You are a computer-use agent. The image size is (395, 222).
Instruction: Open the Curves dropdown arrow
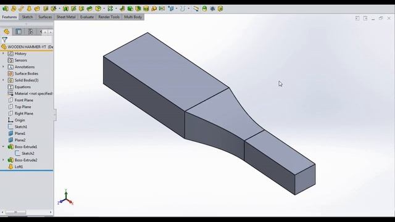pyautogui.click(x=189, y=9)
